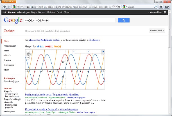
Task: Click in the Google search query field
Action: point(70,20)
